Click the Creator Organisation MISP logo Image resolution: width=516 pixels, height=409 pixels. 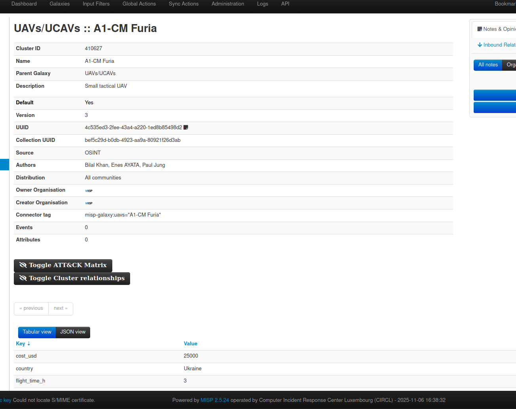(x=89, y=203)
